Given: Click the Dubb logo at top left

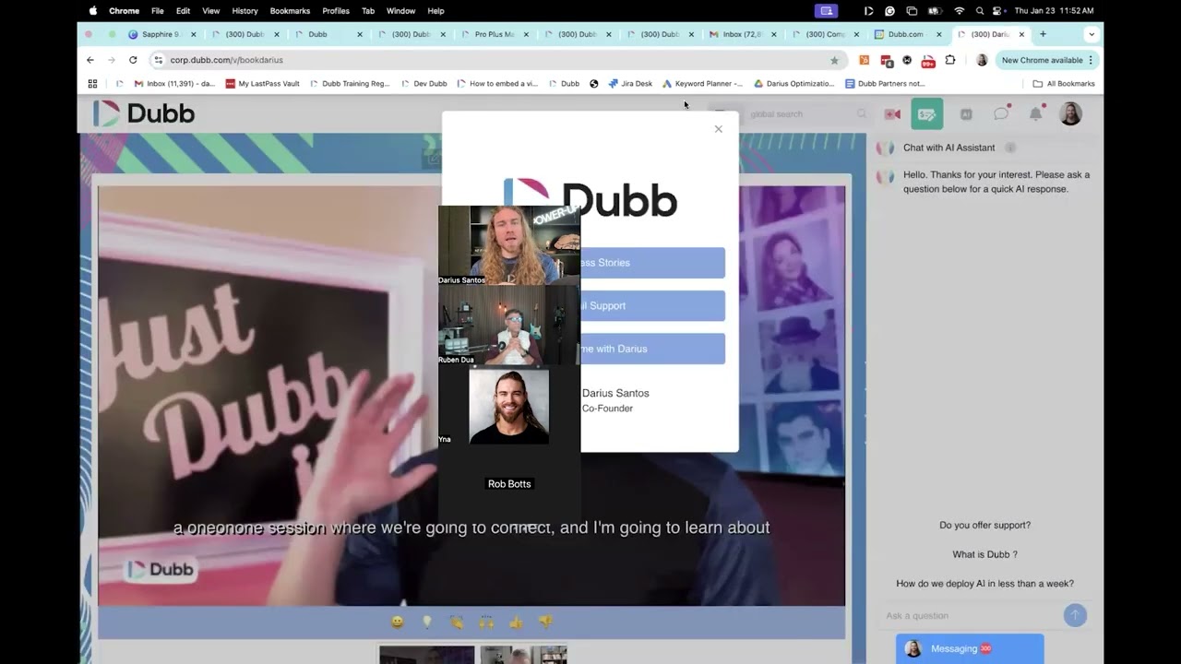Looking at the screenshot, I should pyautogui.click(x=144, y=113).
